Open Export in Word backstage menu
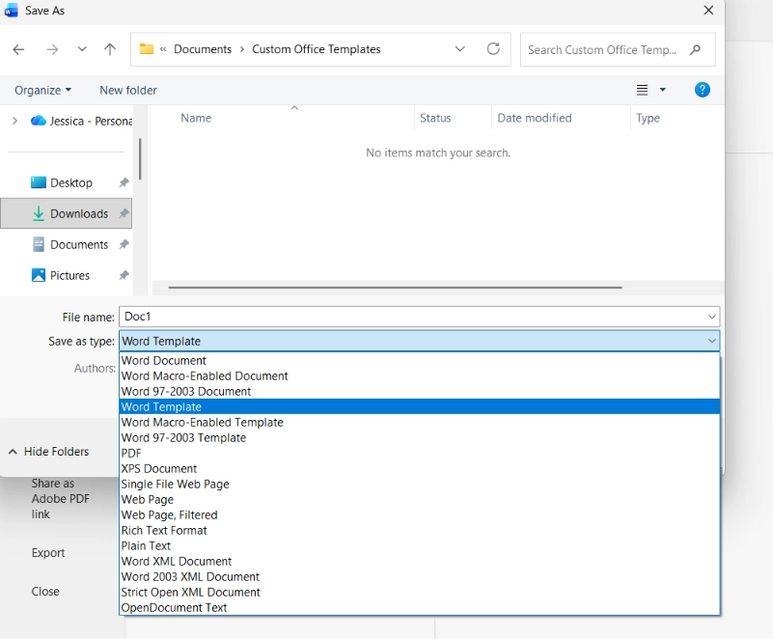 (48, 553)
